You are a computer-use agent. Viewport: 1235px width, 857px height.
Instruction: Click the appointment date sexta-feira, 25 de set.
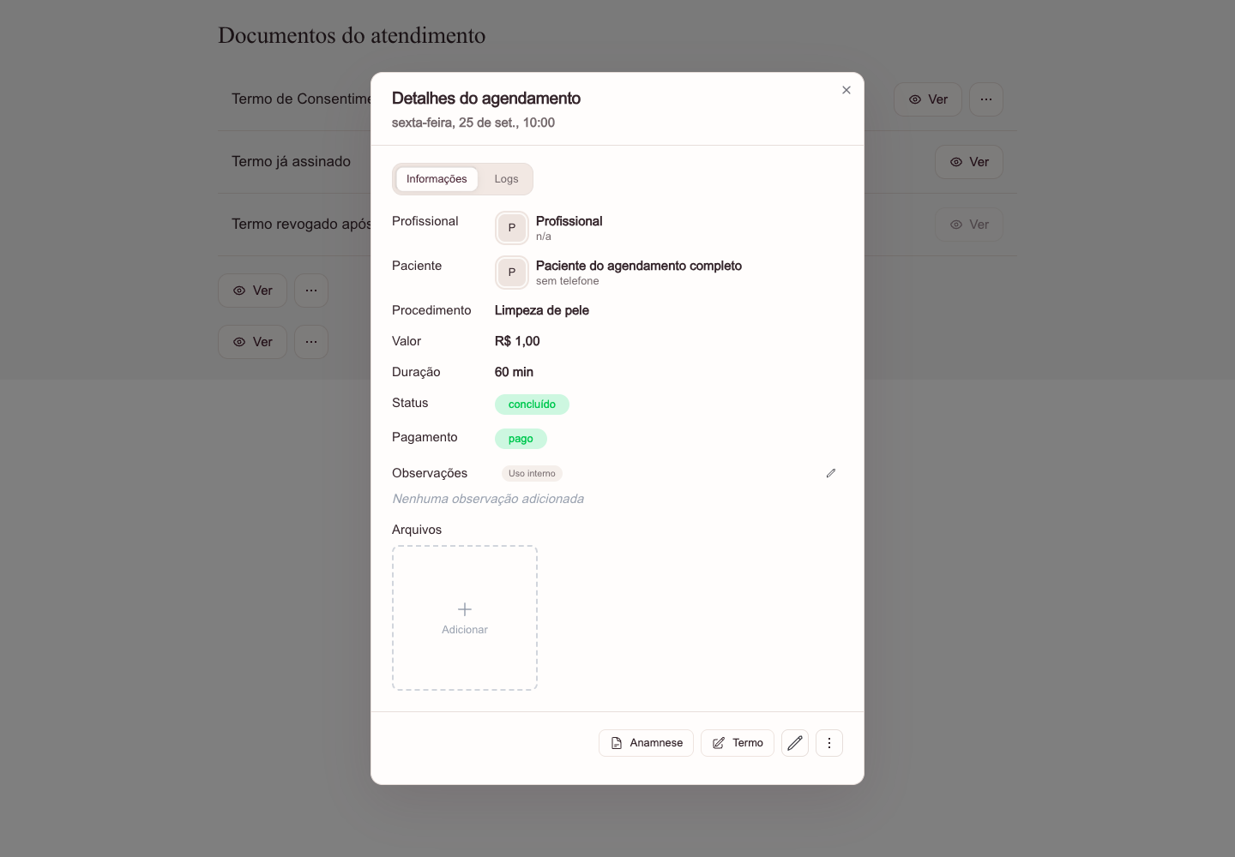[454, 123]
